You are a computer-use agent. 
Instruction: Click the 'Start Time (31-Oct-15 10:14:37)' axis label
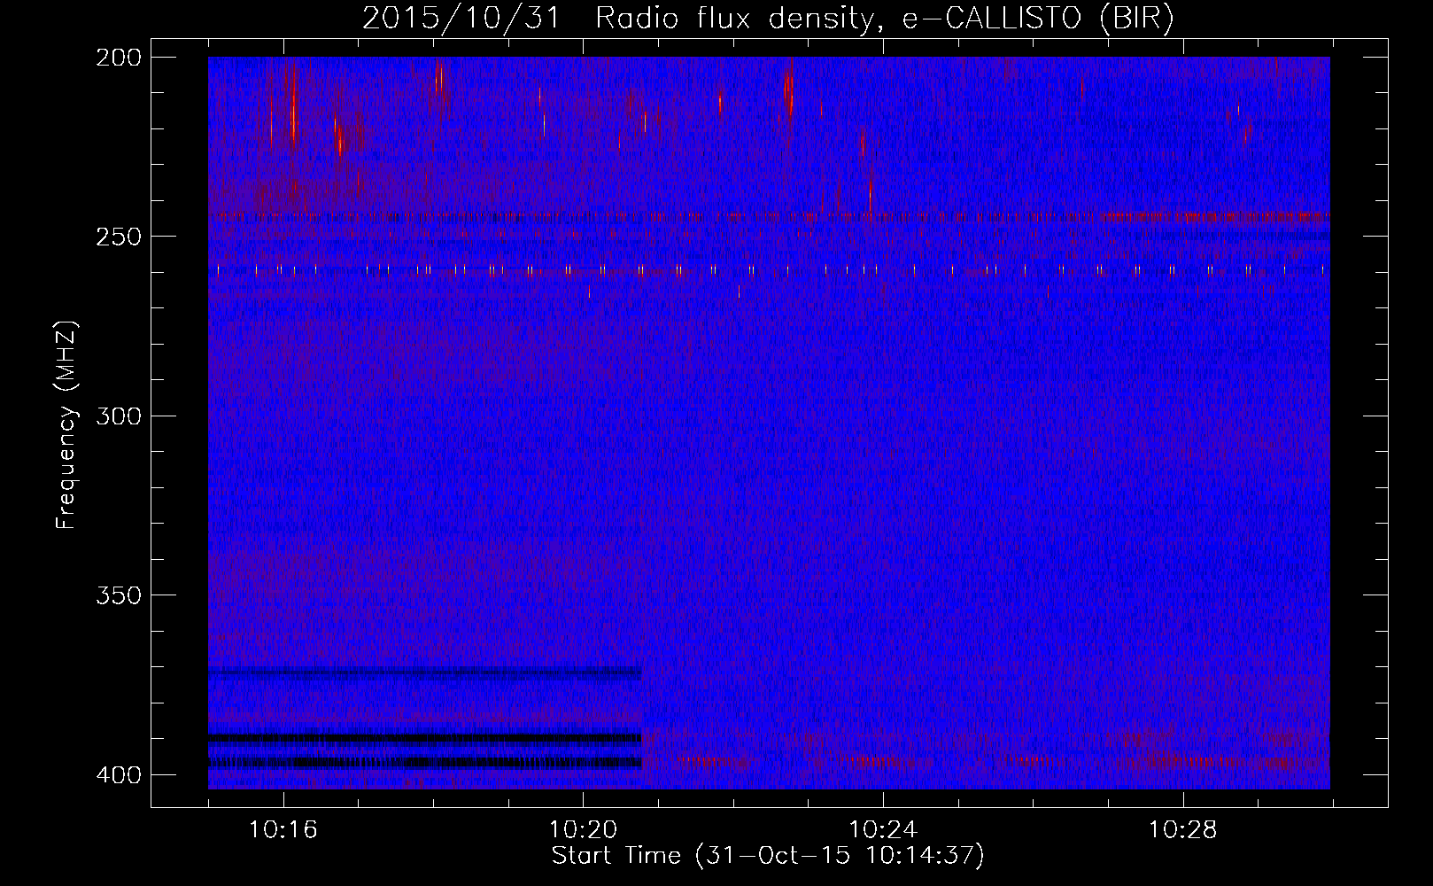[768, 856]
